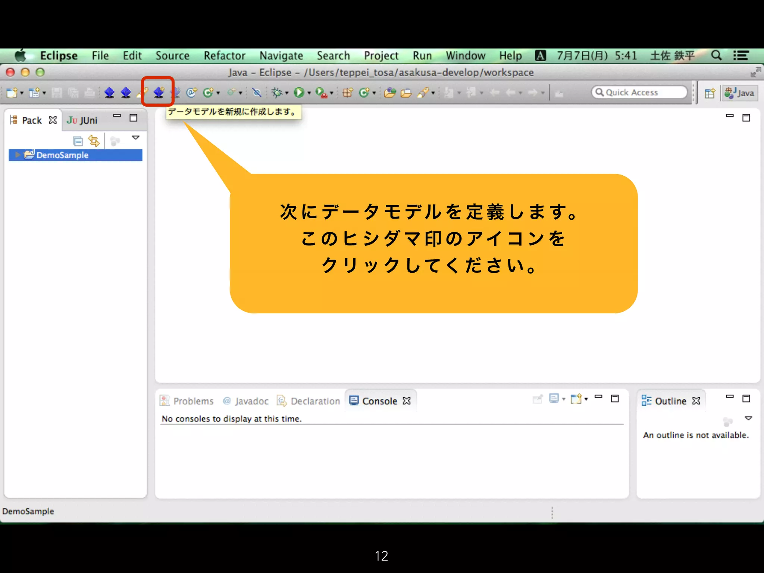Open the Run button dropdown arrow
Image resolution: width=764 pixels, height=573 pixels.
pos(309,93)
